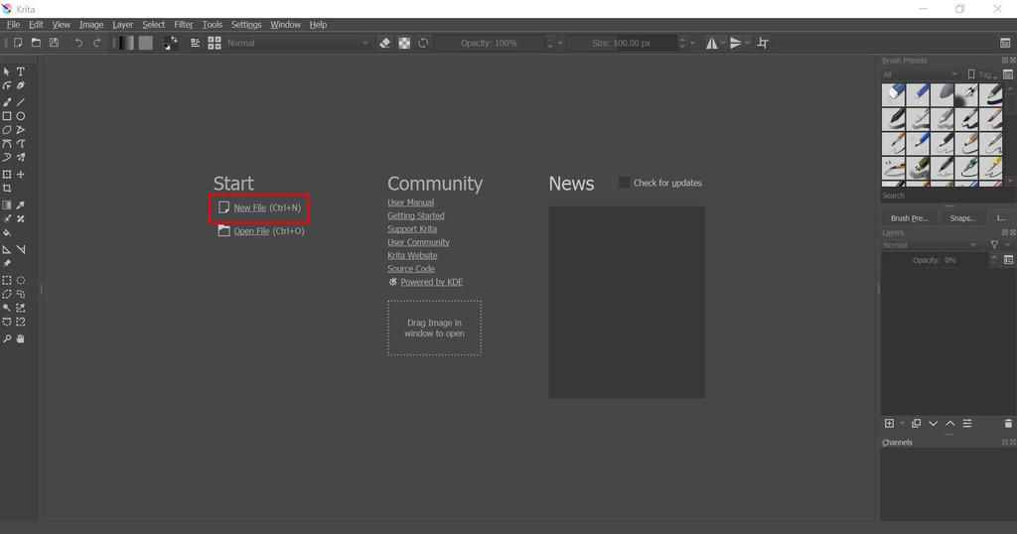Viewport: 1017px width, 534px height.
Task: Toggle Horizontal Mirror tool
Action: click(711, 43)
